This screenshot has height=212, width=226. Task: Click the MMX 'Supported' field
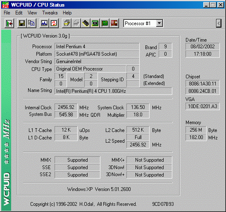77,160
